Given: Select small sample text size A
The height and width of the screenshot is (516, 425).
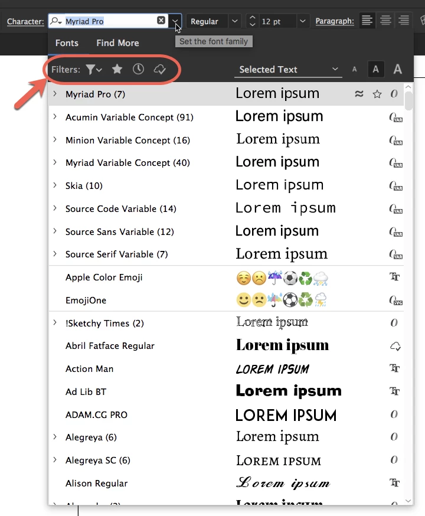Looking at the screenshot, I should pos(354,70).
